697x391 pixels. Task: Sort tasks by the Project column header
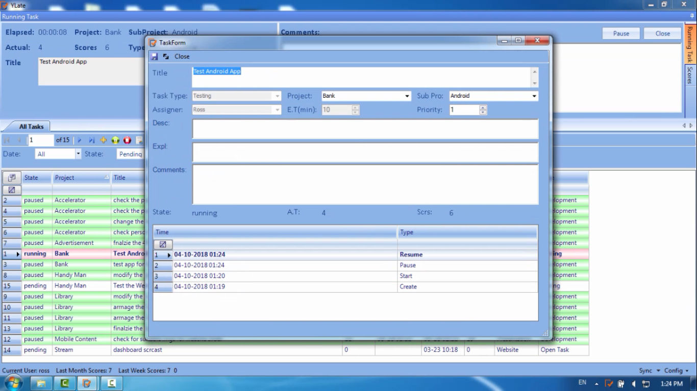click(82, 178)
